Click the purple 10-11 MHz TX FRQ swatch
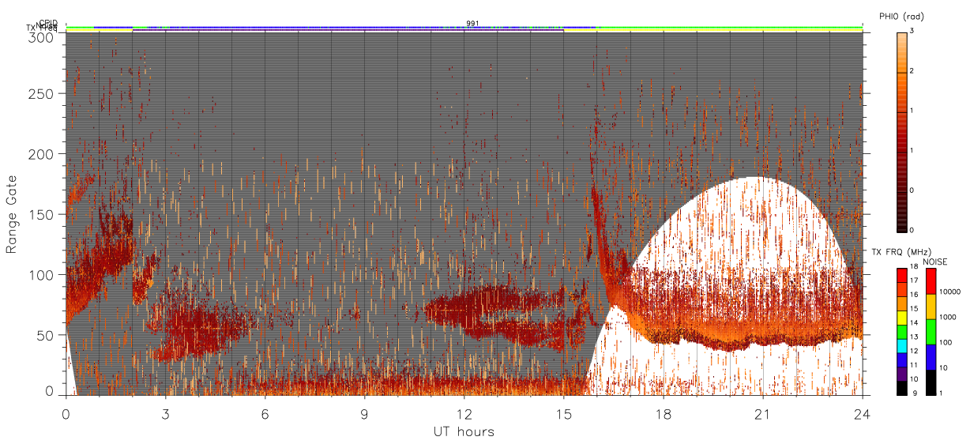 (x=902, y=375)
